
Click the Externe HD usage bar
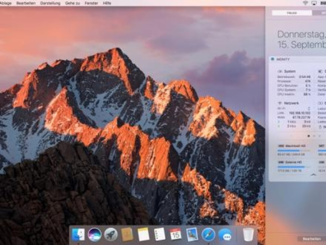coord(293,167)
